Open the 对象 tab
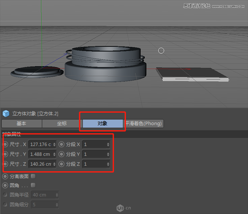 (x=103, y=124)
